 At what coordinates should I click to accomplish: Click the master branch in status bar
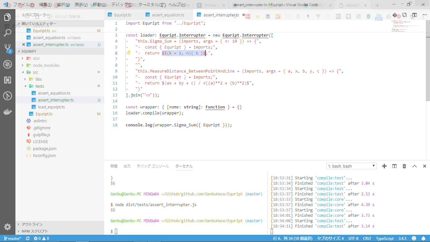(x=13, y=239)
